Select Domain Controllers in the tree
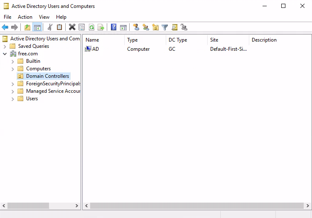 [x=47, y=76]
